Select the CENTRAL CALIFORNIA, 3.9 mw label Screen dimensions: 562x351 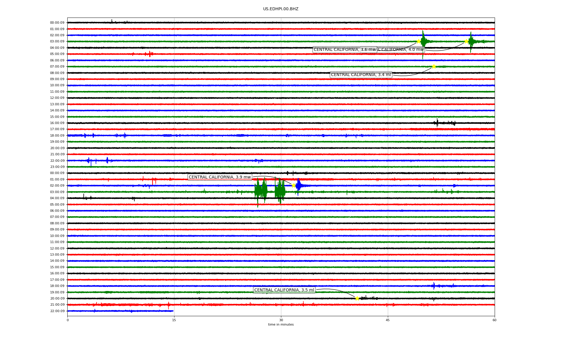click(220, 177)
